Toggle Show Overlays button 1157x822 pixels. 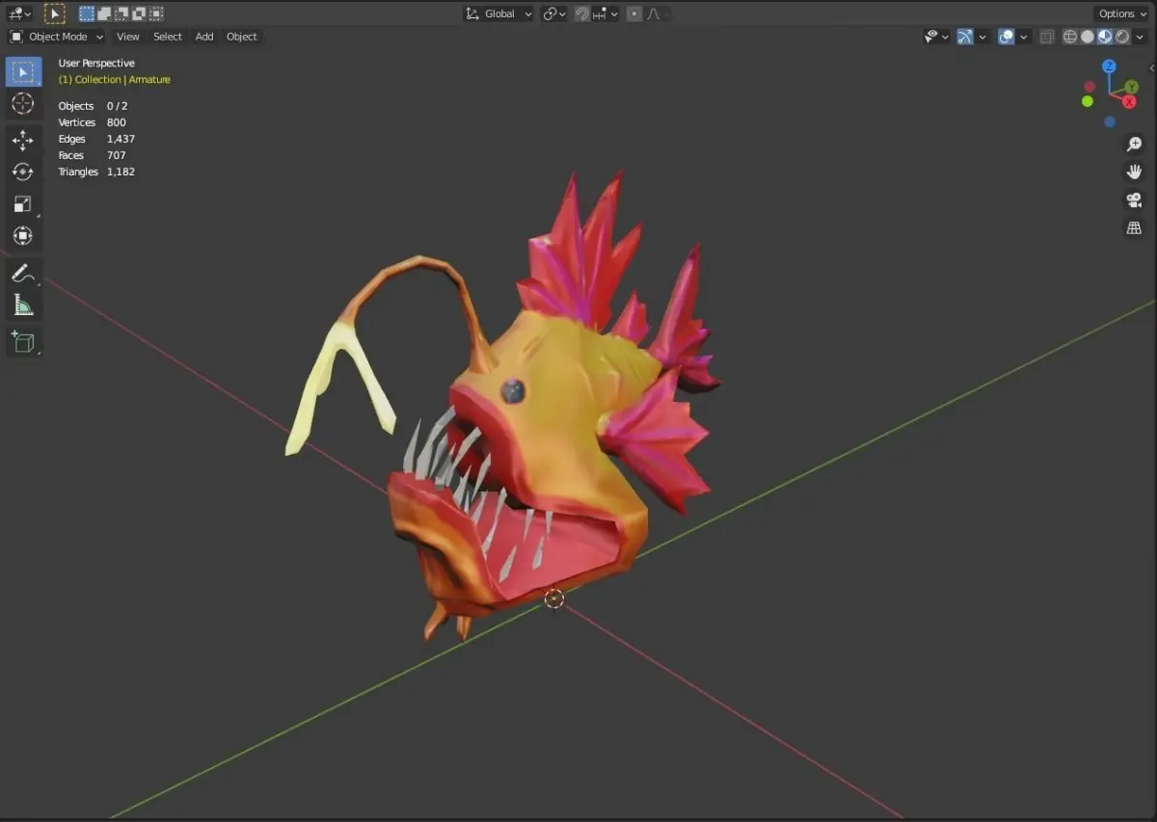1007,37
